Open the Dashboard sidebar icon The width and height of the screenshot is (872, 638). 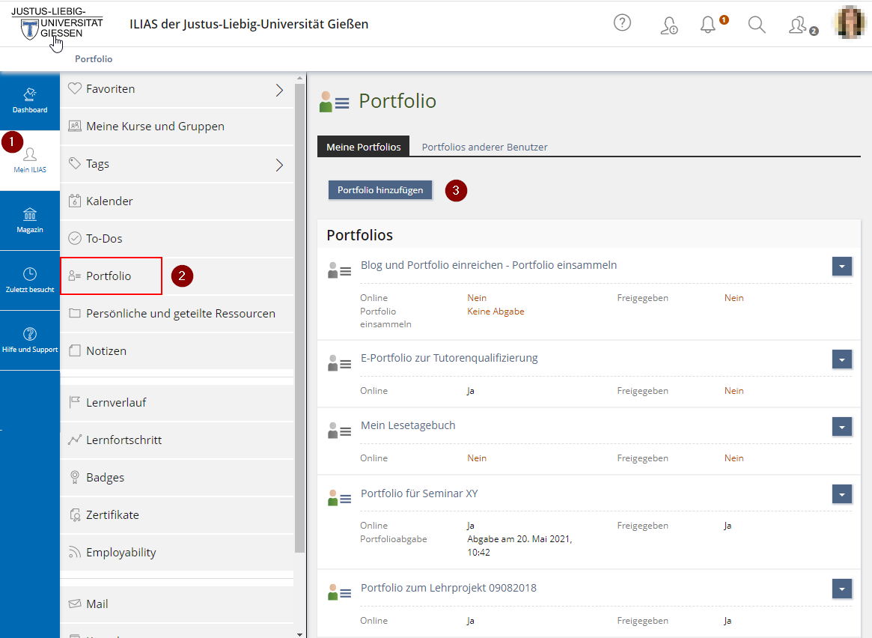click(30, 100)
